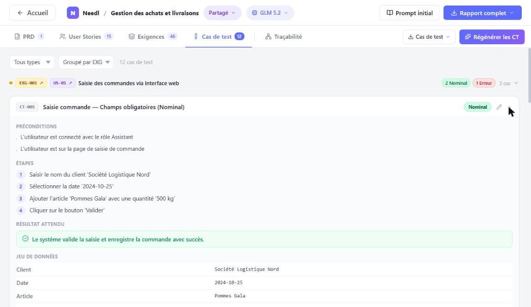Collapse the 3 cas group chevron
The height and width of the screenshot is (307, 531).
point(516,83)
